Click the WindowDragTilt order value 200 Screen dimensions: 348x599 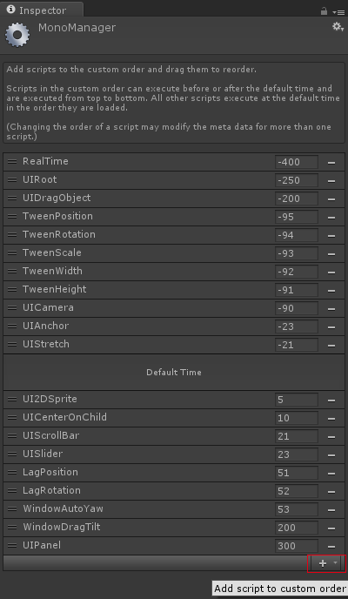pos(297,528)
